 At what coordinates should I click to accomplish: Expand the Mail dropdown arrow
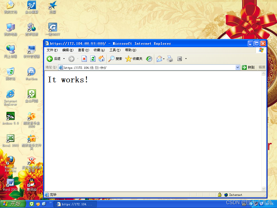click(164, 59)
